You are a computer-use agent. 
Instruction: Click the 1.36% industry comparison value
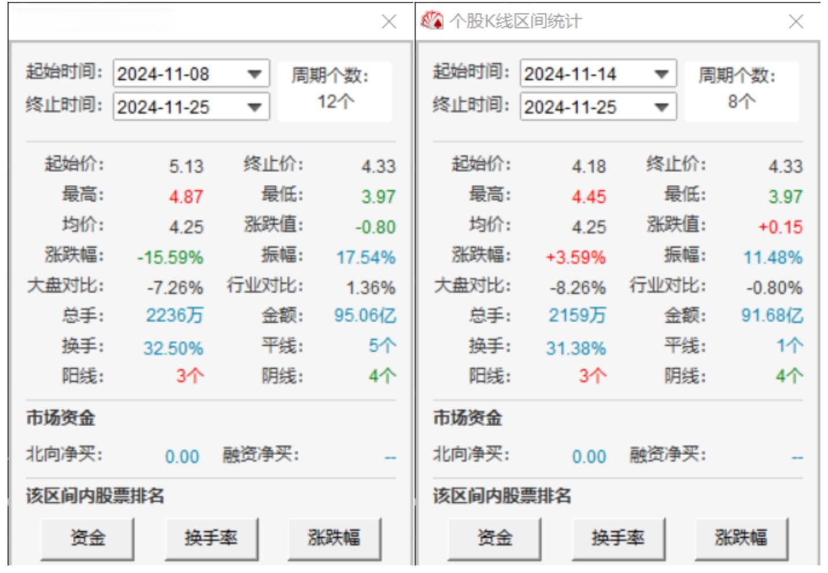click(x=371, y=288)
